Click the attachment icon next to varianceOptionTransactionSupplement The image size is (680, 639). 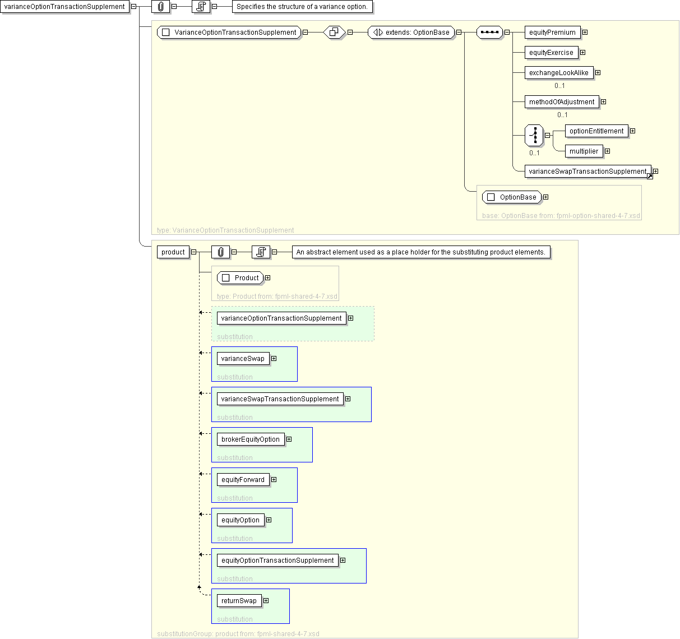pos(160,7)
